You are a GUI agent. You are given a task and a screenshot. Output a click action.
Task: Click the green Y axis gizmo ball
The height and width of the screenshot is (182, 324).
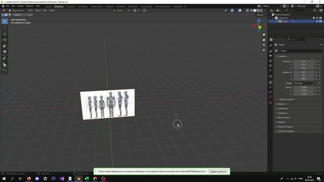(260, 27)
